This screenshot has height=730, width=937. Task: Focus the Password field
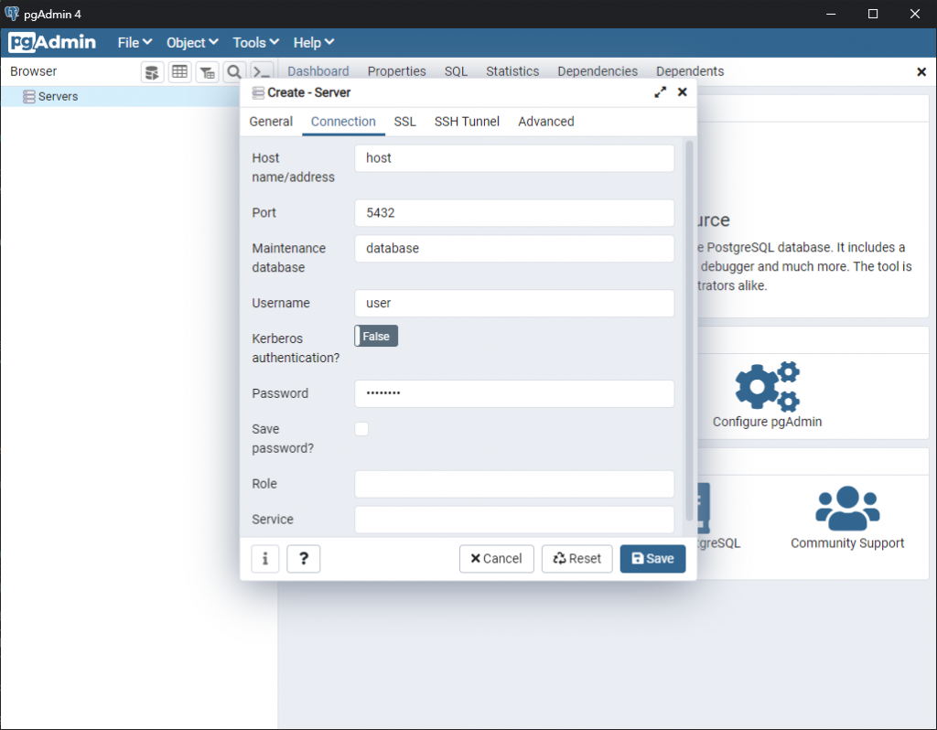[x=514, y=393]
